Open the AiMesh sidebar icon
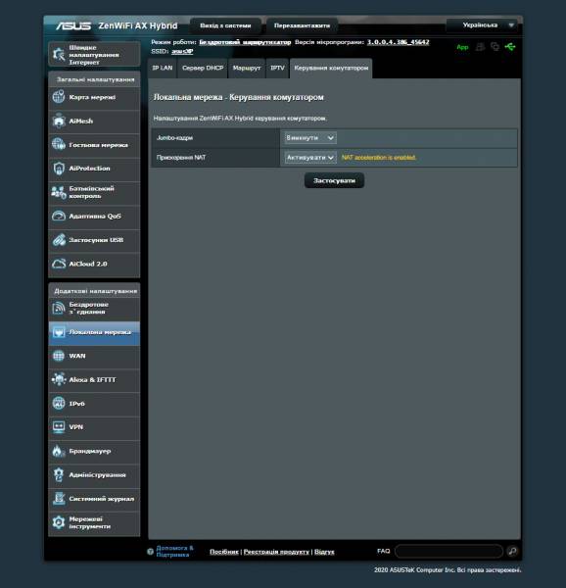Viewport: 566px width, 588px height. point(59,121)
